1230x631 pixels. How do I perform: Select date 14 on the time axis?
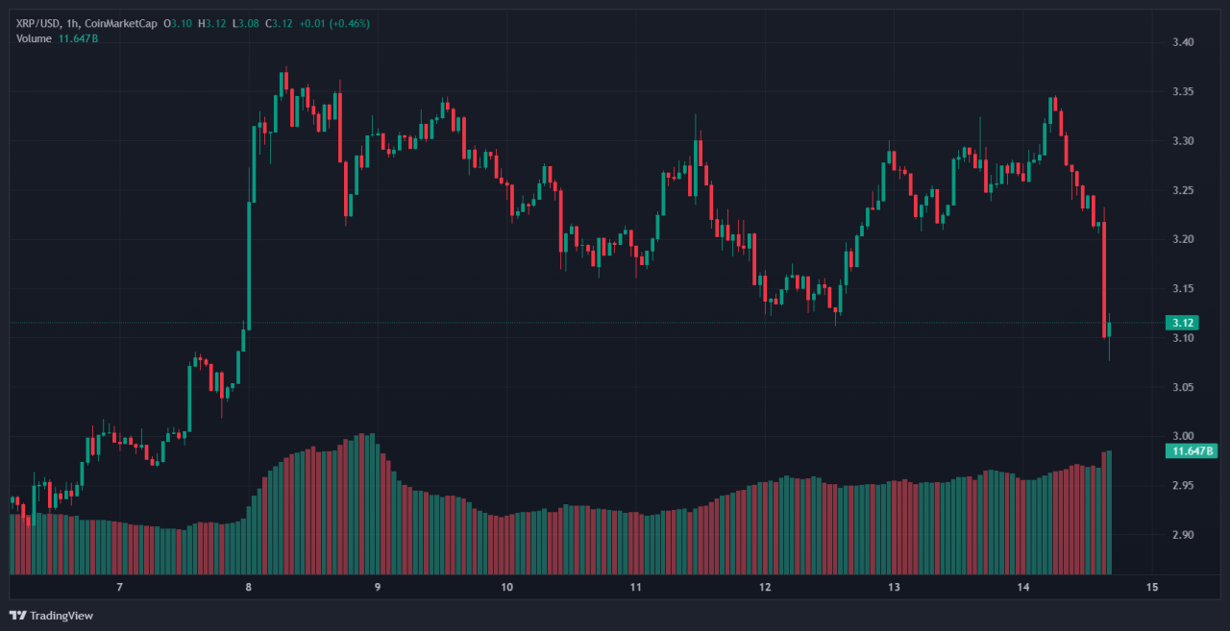(x=1023, y=587)
